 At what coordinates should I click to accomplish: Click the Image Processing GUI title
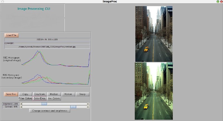(x=34, y=9)
